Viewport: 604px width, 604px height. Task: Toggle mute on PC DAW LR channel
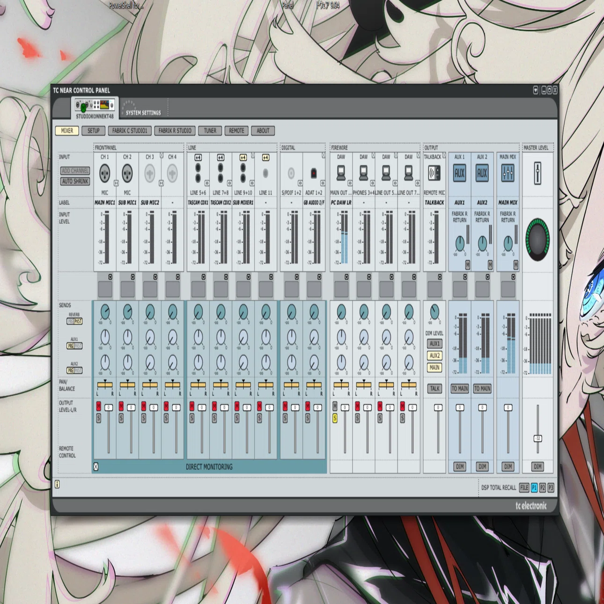pyautogui.click(x=335, y=406)
